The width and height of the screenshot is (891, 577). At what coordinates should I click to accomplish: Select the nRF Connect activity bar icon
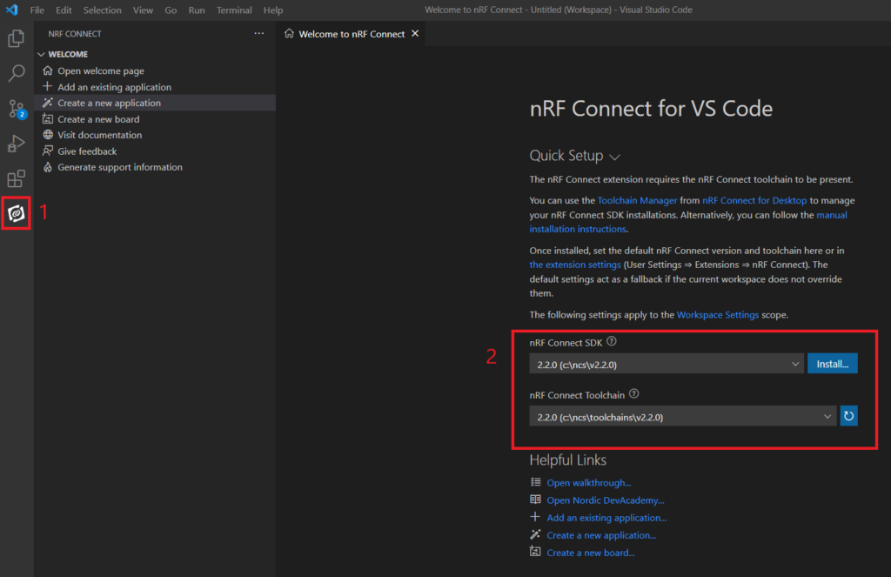(16, 212)
